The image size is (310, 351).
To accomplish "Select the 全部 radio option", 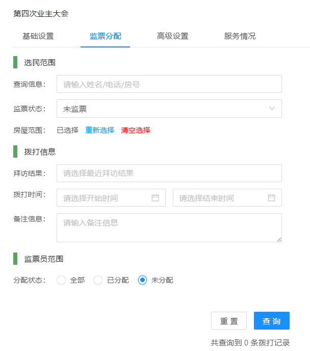I will (61, 280).
